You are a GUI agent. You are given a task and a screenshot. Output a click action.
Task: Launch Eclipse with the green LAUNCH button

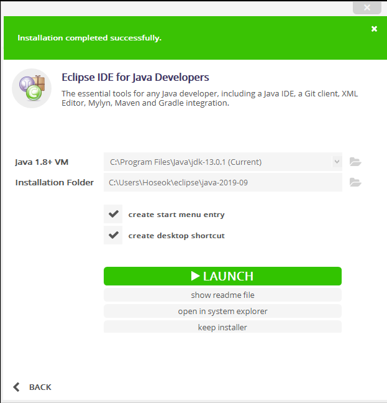(222, 276)
